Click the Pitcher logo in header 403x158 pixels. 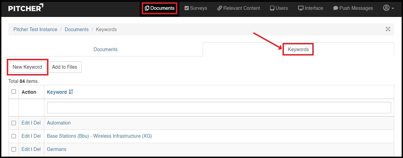click(x=26, y=8)
